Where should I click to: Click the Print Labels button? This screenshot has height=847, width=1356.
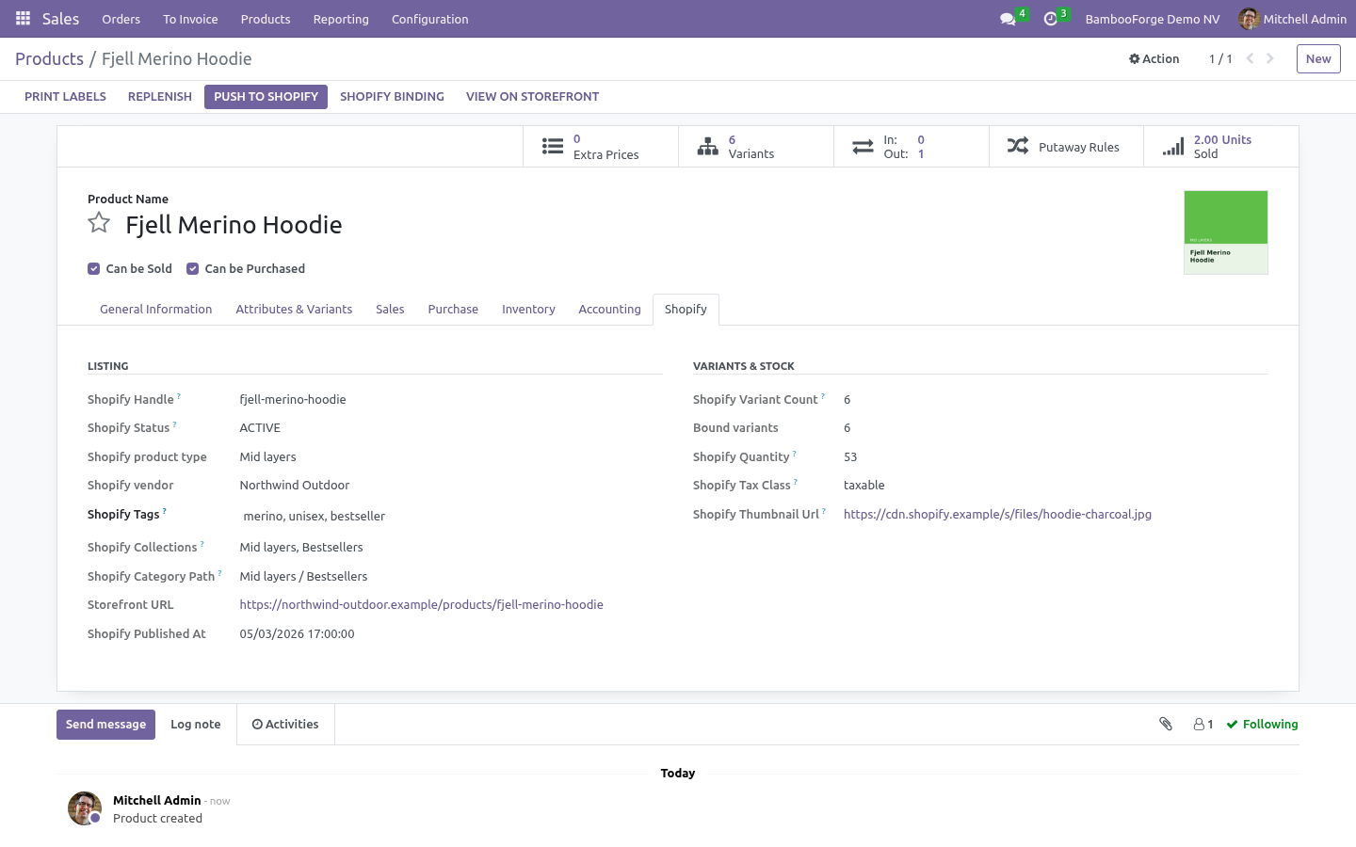click(65, 97)
